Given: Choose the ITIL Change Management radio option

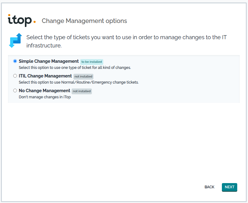Looking at the screenshot, I should (x=15, y=76).
